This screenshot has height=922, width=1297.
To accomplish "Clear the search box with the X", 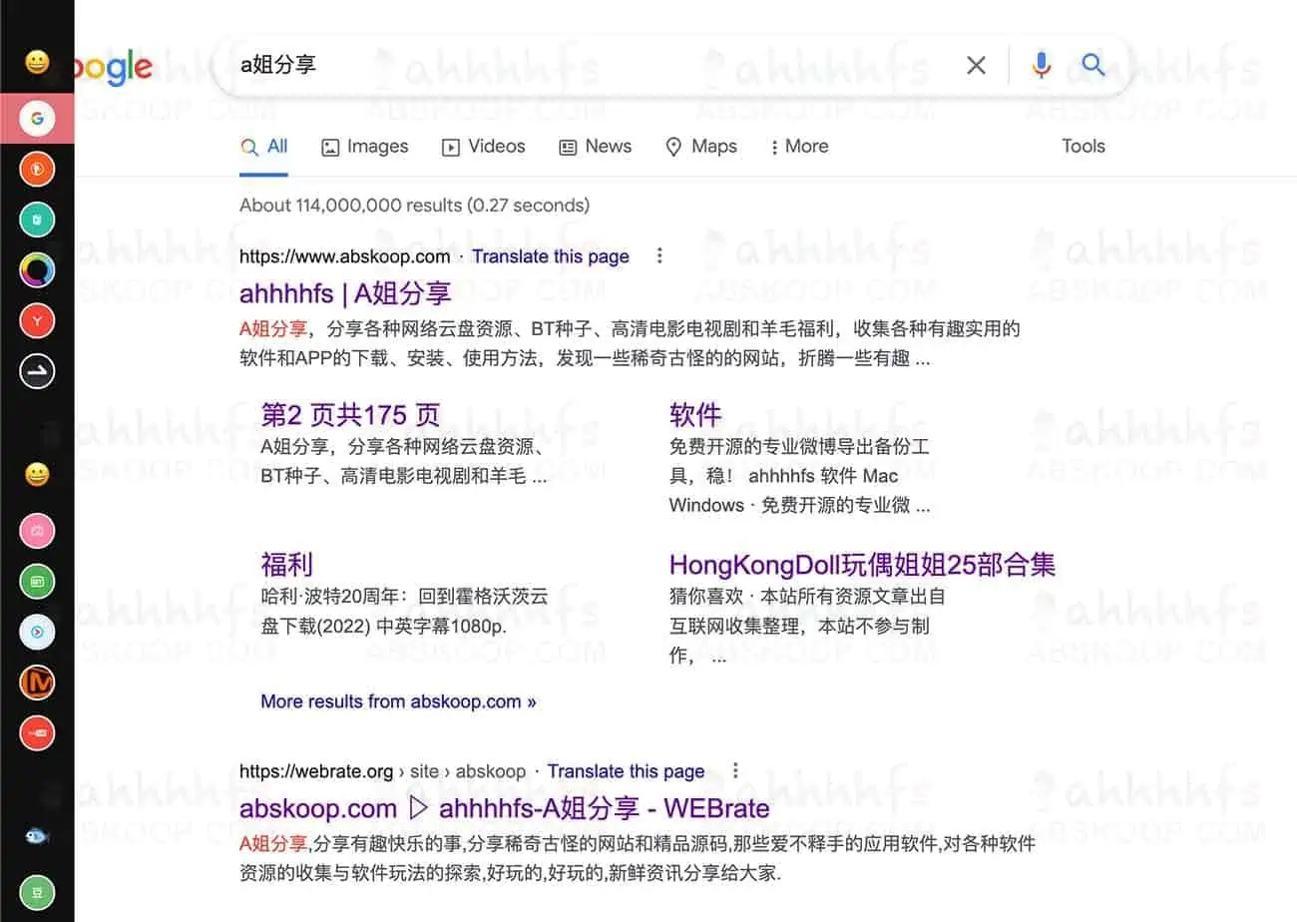I will [x=975, y=64].
